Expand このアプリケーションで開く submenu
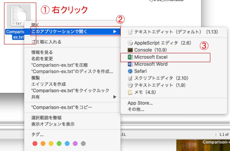 point(72,31)
